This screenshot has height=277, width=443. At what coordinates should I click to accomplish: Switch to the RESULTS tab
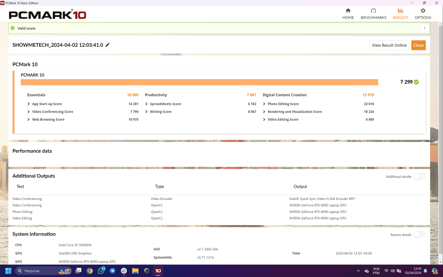[400, 14]
